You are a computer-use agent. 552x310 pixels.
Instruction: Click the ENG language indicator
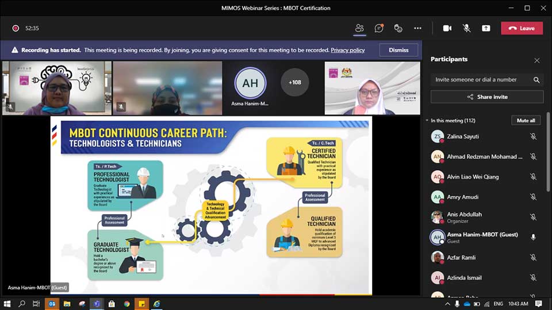498,304
